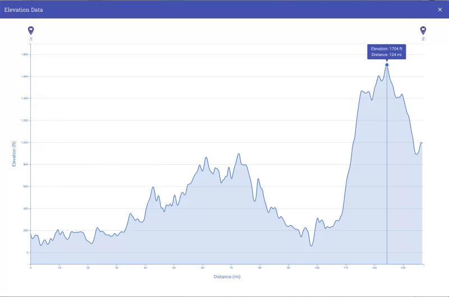Click the Distance (mi) axis label

point(227,277)
